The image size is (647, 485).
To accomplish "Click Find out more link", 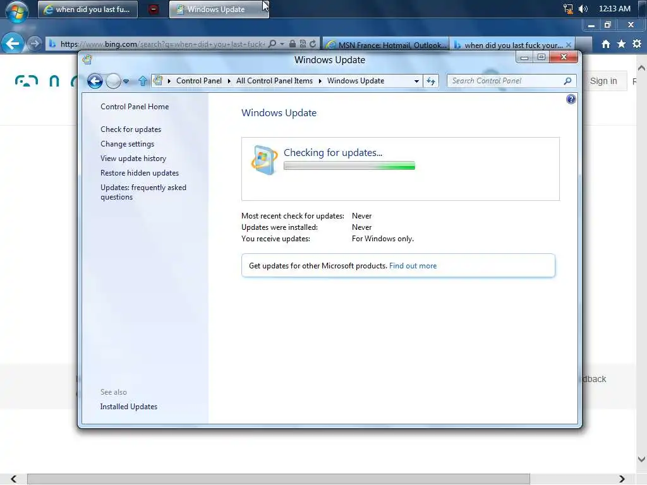I will click(x=413, y=266).
